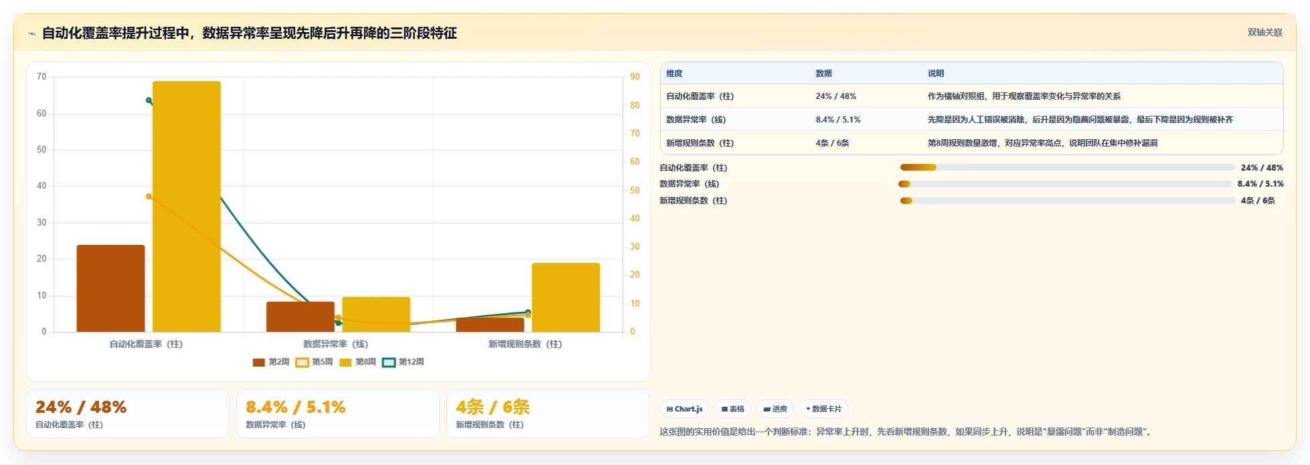Click the 8.4% / 5.1% value beside progress bar

point(1260,184)
